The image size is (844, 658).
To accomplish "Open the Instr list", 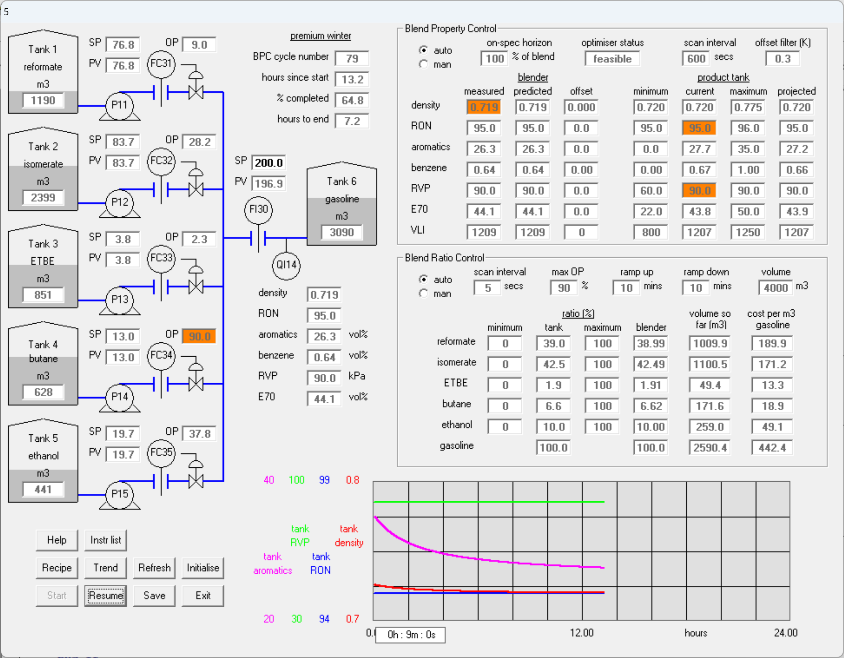I will tap(106, 540).
